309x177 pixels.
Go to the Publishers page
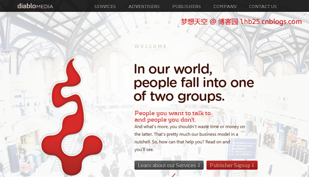tap(186, 7)
